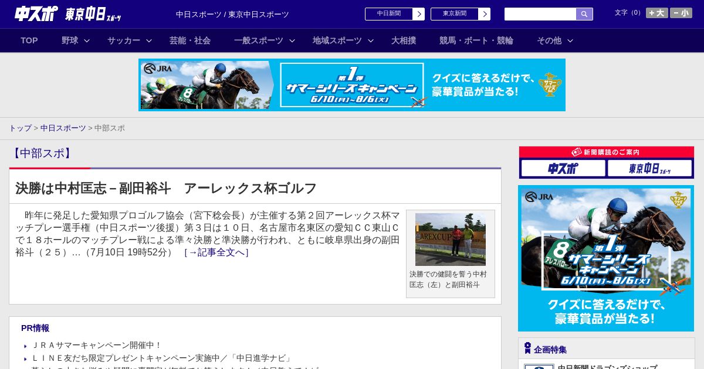Click the 中スポ subscription button in sidebar
This screenshot has width=704, height=369.
563,168
